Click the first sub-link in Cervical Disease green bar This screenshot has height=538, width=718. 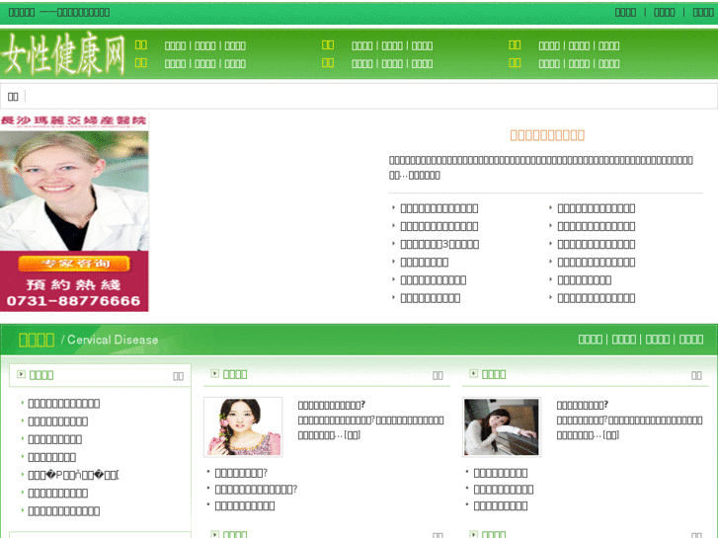tap(591, 340)
